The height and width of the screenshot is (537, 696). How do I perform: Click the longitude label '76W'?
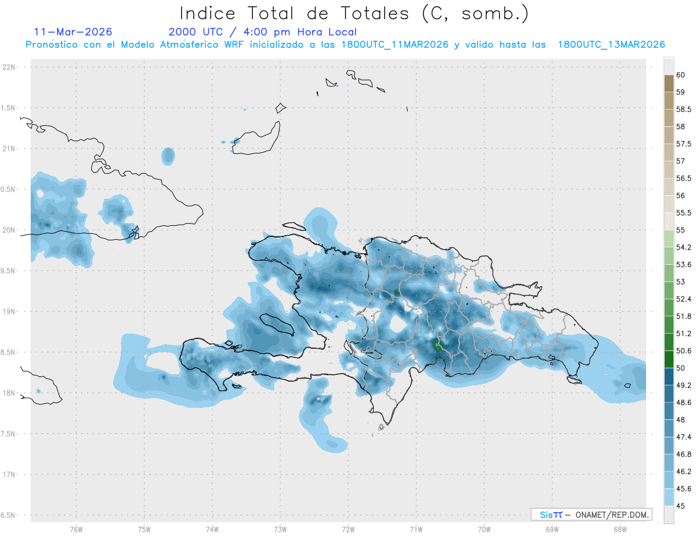76,529
